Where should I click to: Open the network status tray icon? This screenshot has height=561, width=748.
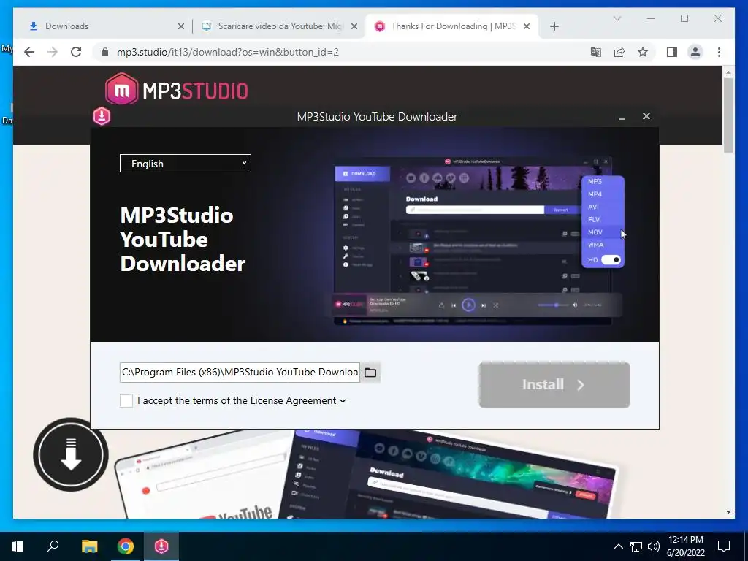(636, 546)
